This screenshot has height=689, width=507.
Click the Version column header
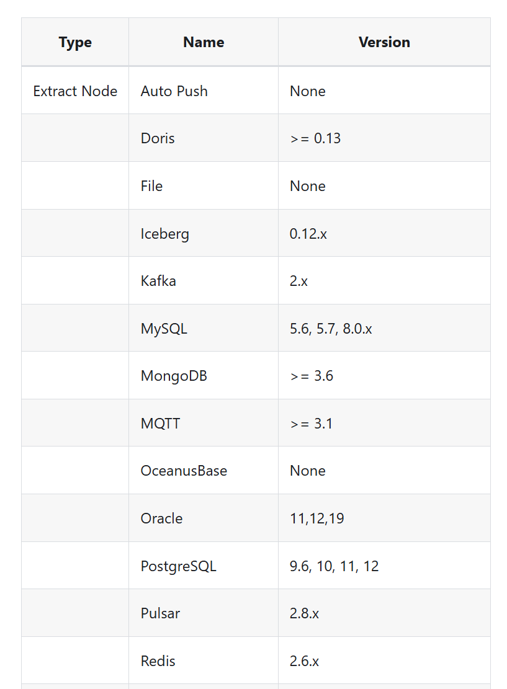384,42
